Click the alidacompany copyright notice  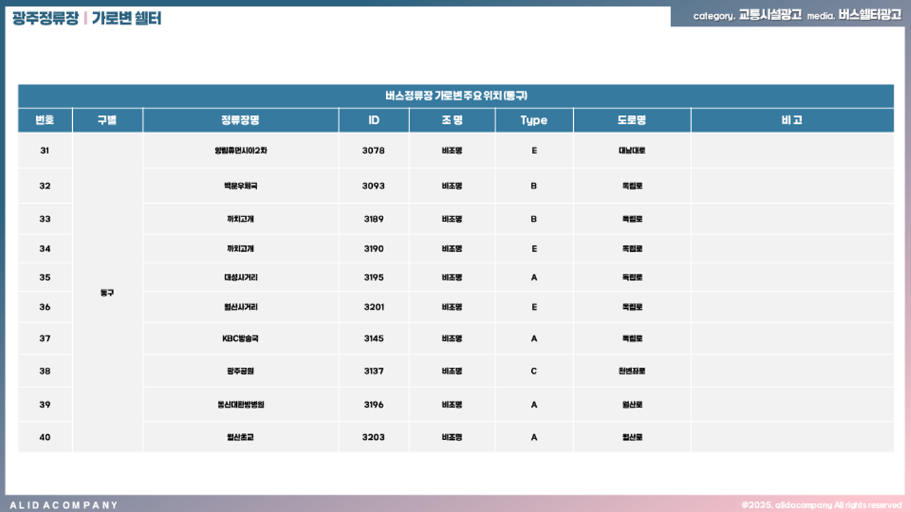click(x=821, y=505)
